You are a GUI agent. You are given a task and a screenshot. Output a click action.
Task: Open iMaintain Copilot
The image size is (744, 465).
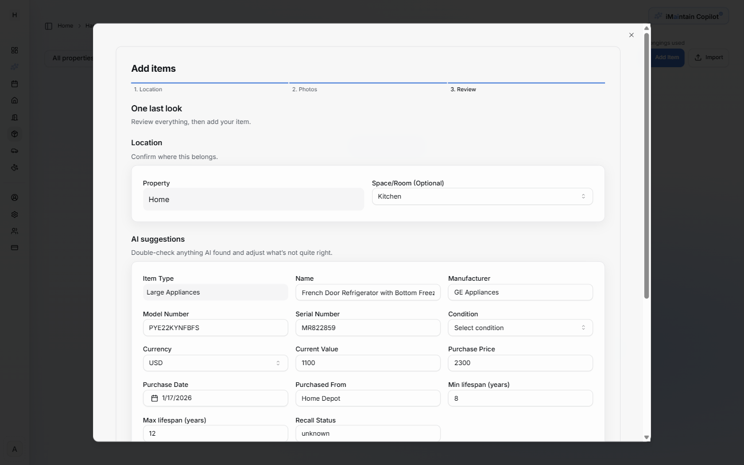[688, 16]
